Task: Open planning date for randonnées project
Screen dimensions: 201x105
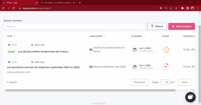Action: pos(144,49)
